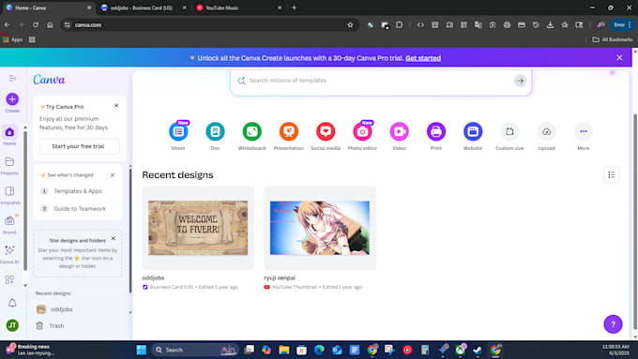Select the Home - Canva browser tab

point(48,7)
